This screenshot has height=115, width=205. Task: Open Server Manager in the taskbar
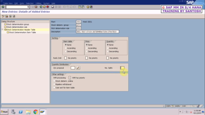13,112
